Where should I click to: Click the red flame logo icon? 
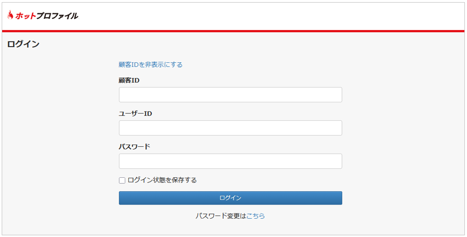click(x=10, y=15)
